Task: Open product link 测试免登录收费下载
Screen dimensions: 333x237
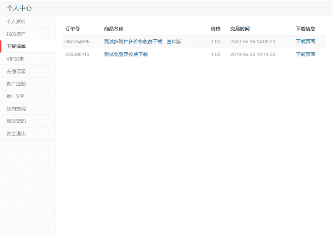Action: pos(126,55)
